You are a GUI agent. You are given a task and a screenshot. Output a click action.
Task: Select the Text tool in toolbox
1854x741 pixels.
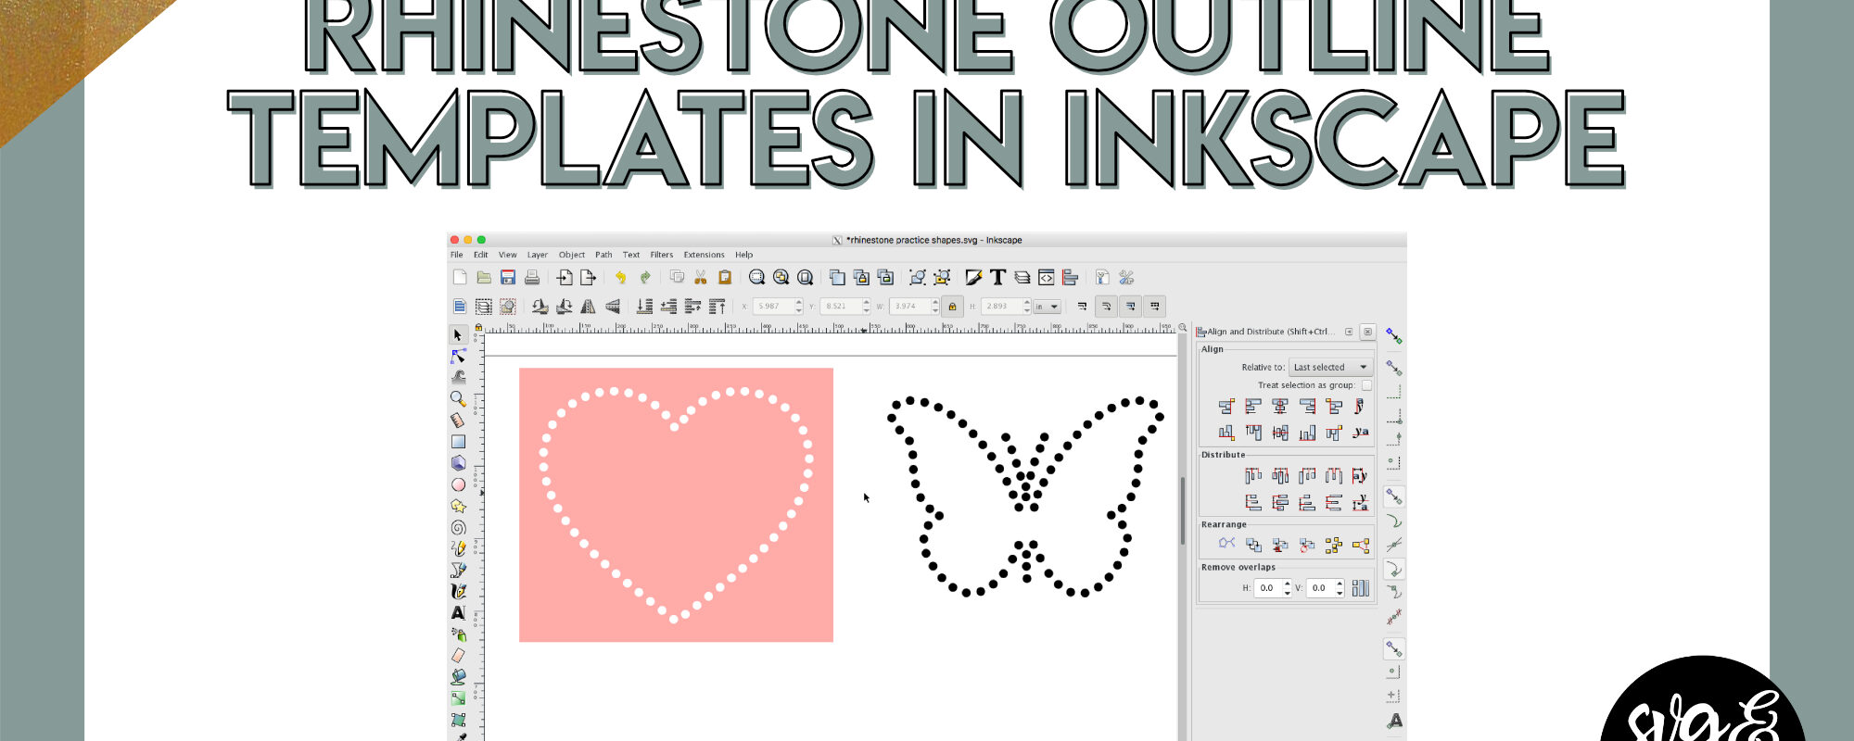(x=458, y=612)
